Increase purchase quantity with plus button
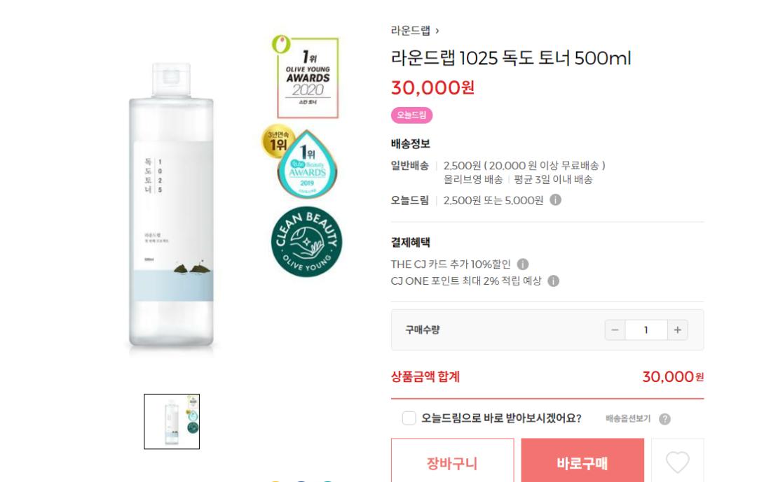757x482 pixels. tap(678, 329)
